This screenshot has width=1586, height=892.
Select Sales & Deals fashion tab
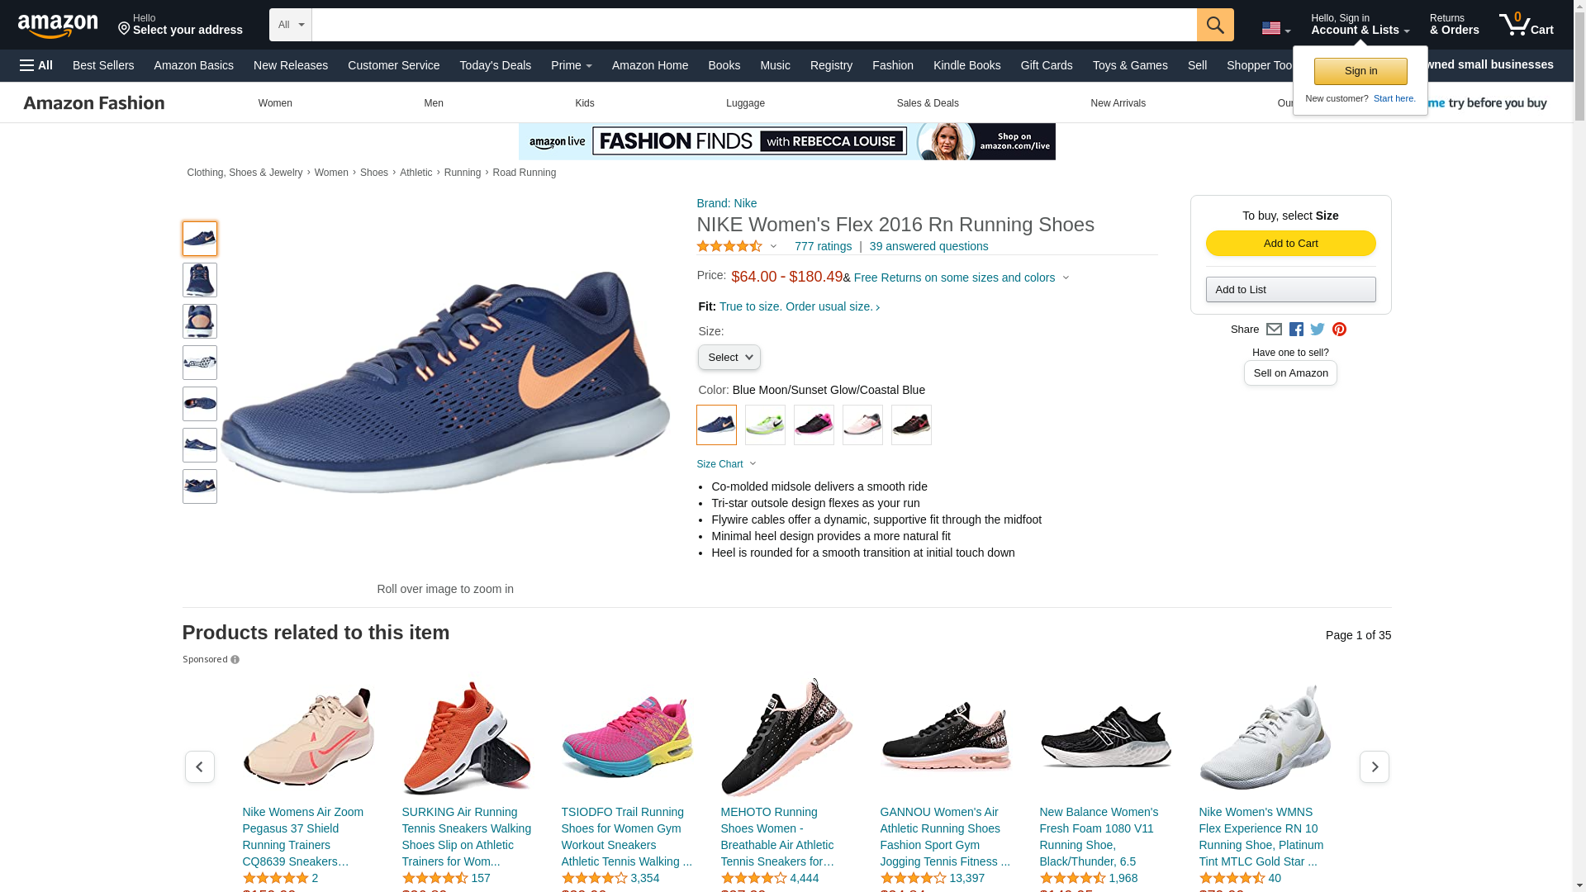(x=928, y=103)
